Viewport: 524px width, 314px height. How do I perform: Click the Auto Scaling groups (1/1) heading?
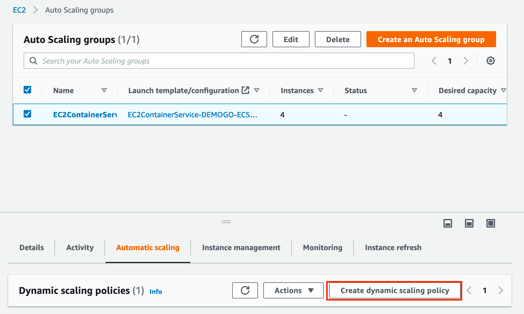82,39
